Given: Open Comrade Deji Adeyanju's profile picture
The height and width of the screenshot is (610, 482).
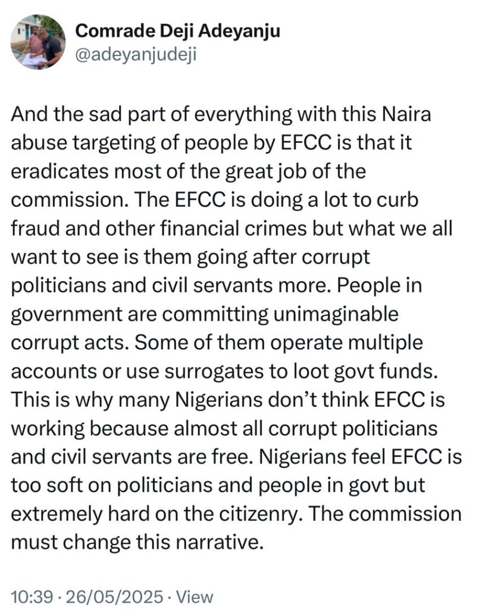Looking at the screenshot, I should [38, 42].
